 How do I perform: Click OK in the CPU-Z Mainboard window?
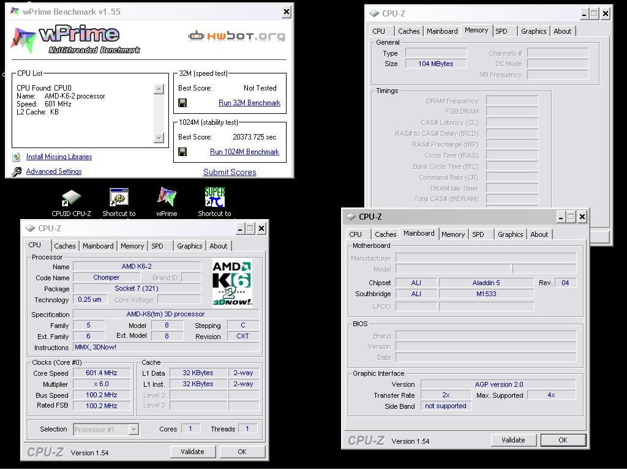tap(563, 440)
